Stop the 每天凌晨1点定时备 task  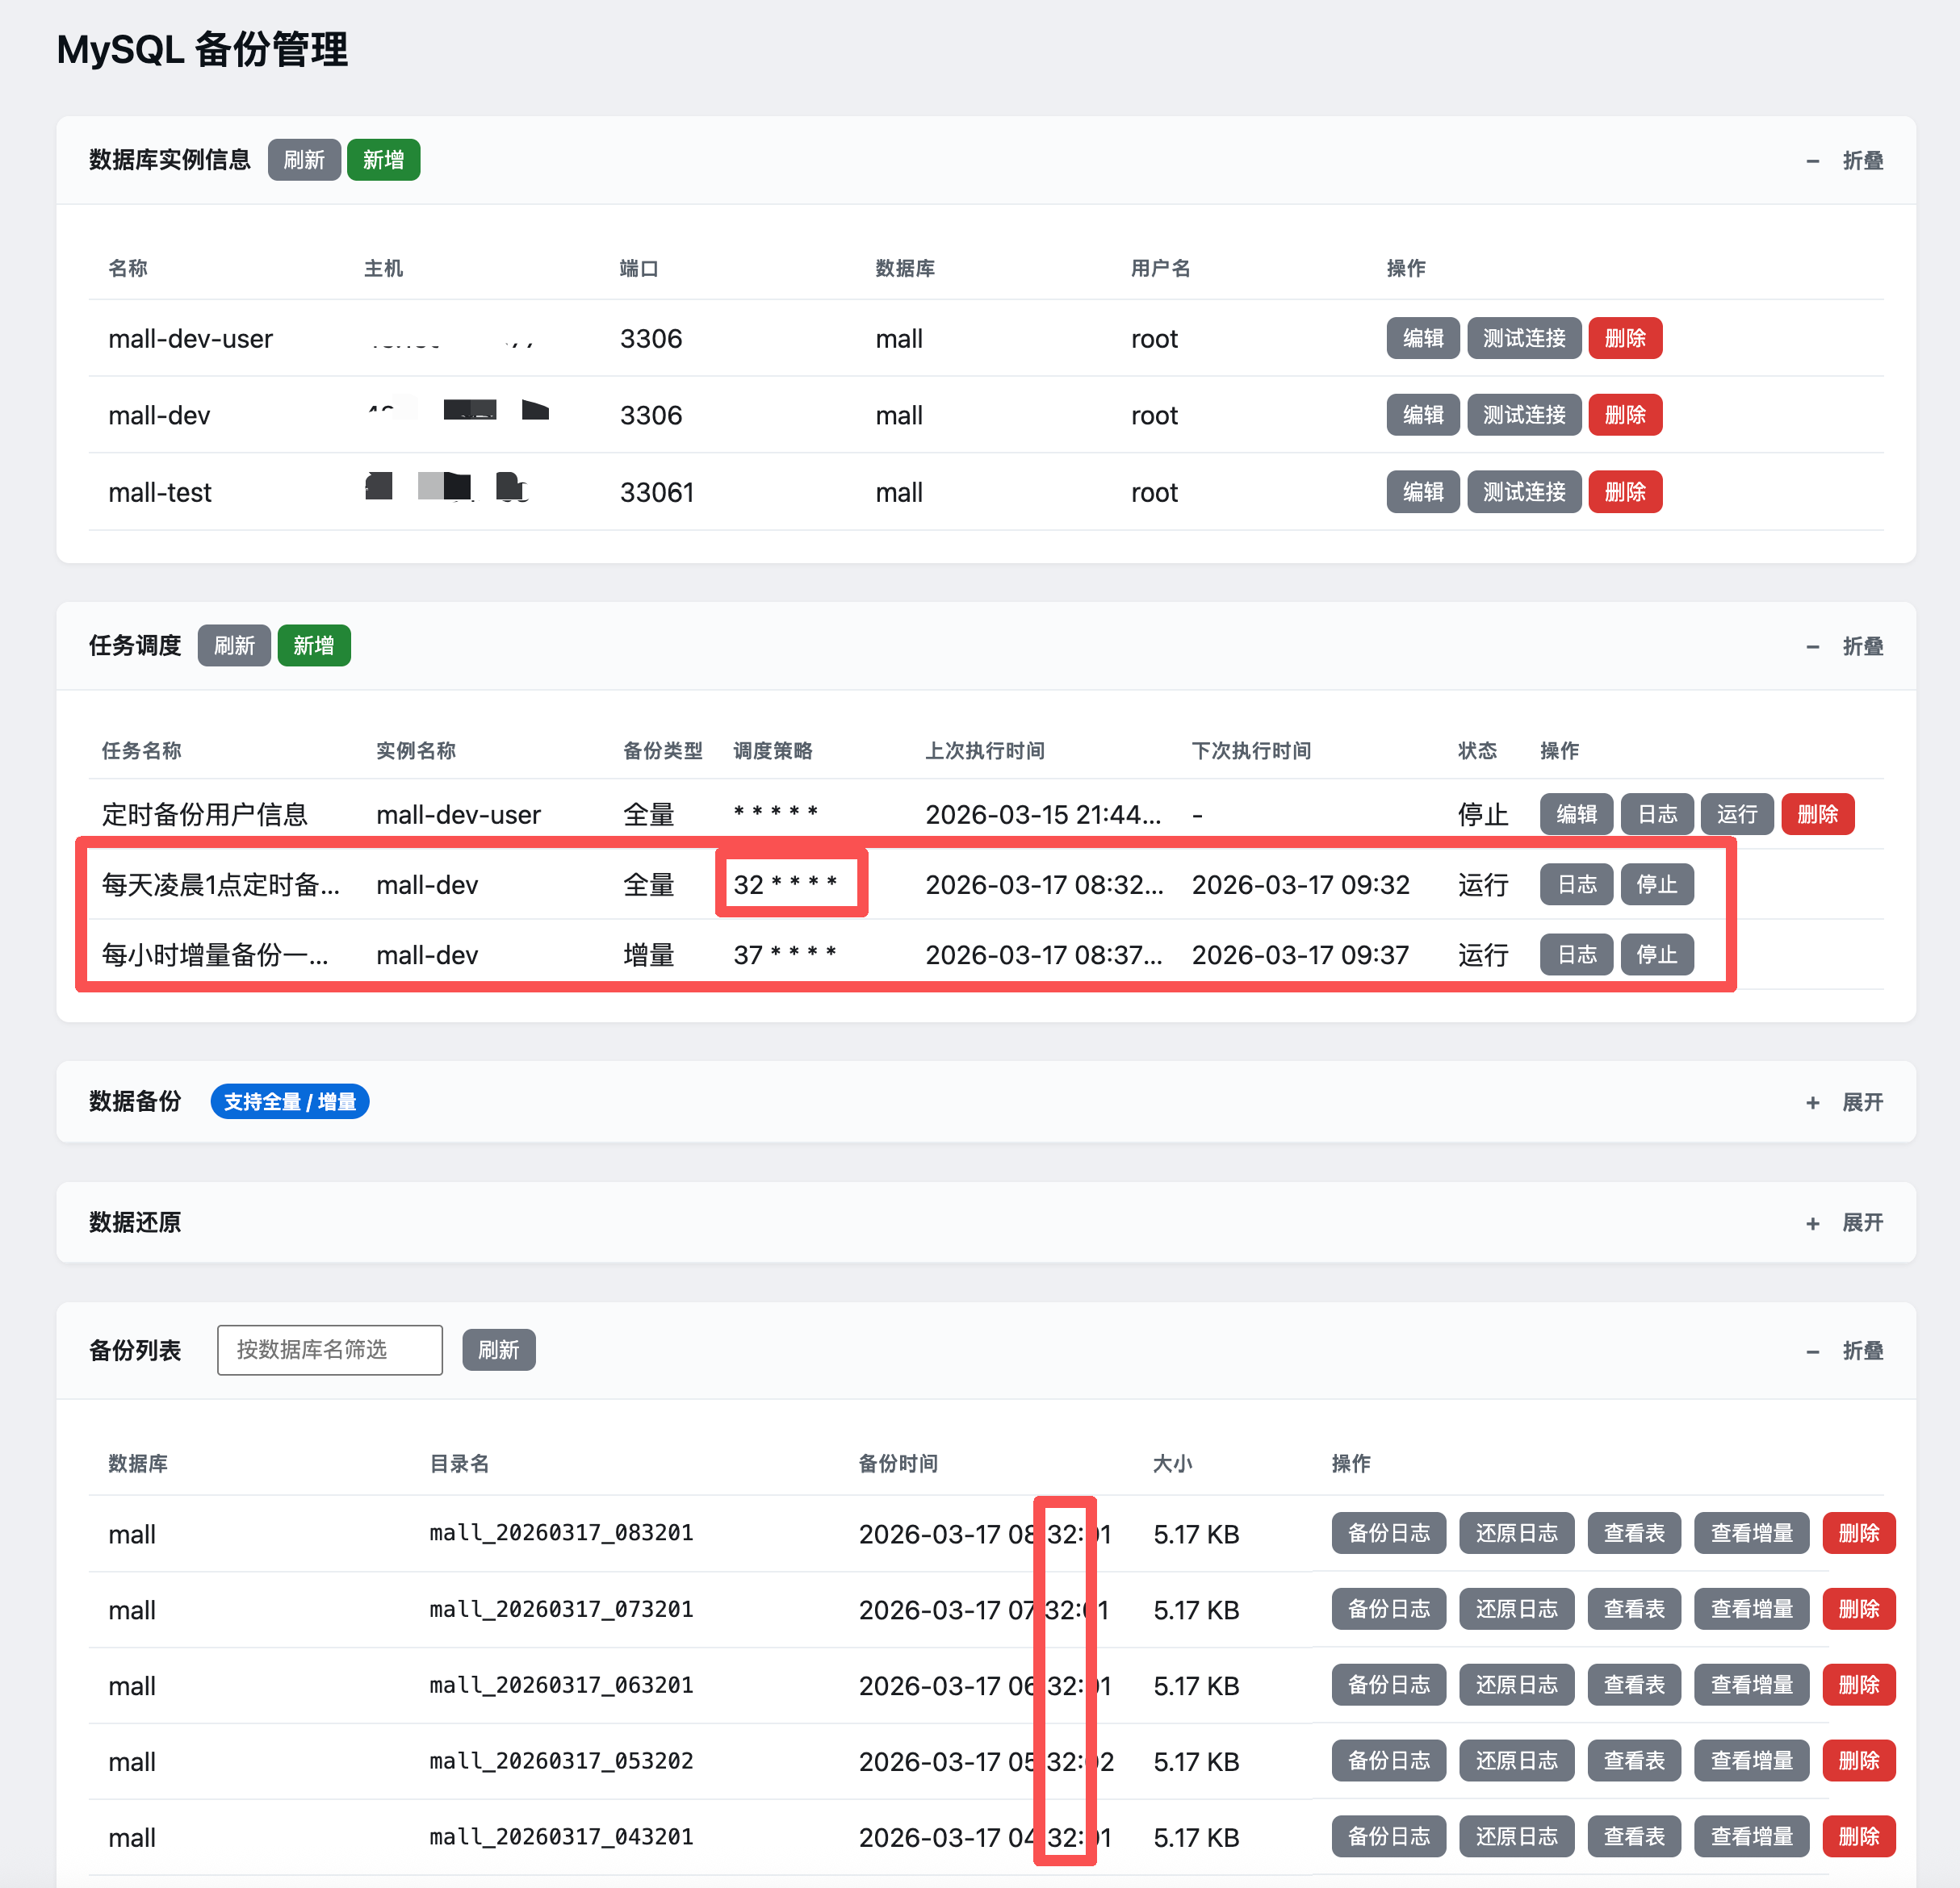click(x=1656, y=884)
